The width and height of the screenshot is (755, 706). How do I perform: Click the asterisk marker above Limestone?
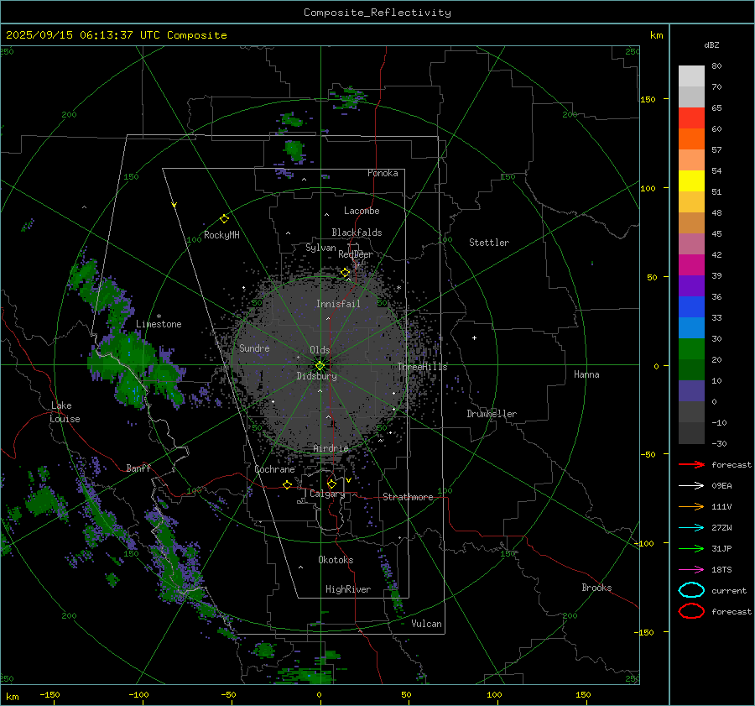[x=159, y=316]
